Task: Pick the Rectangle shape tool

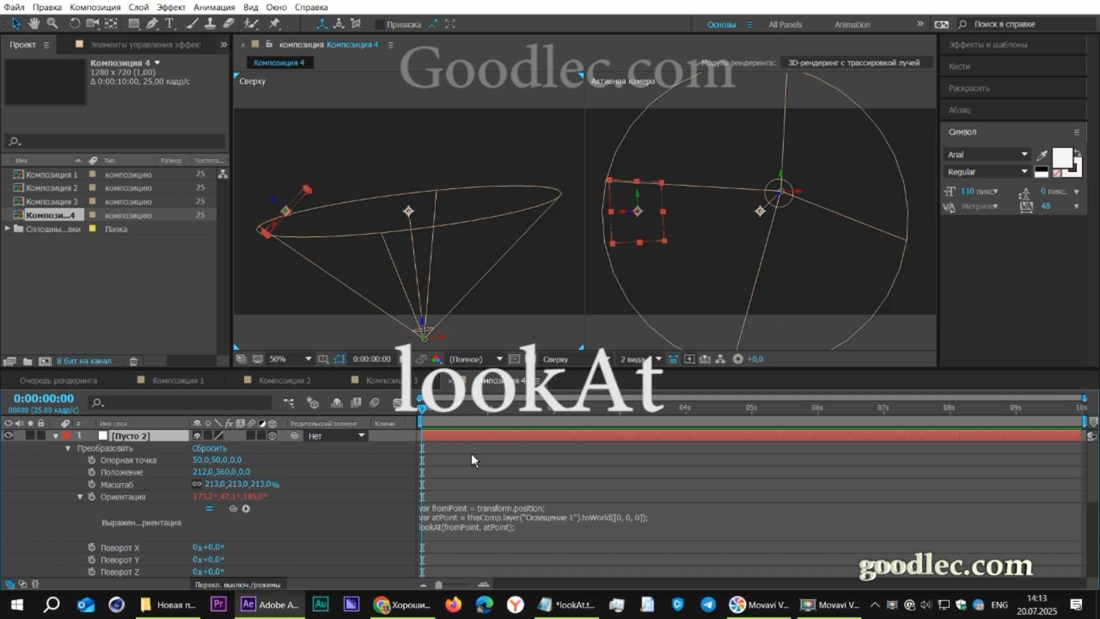Action: (133, 23)
